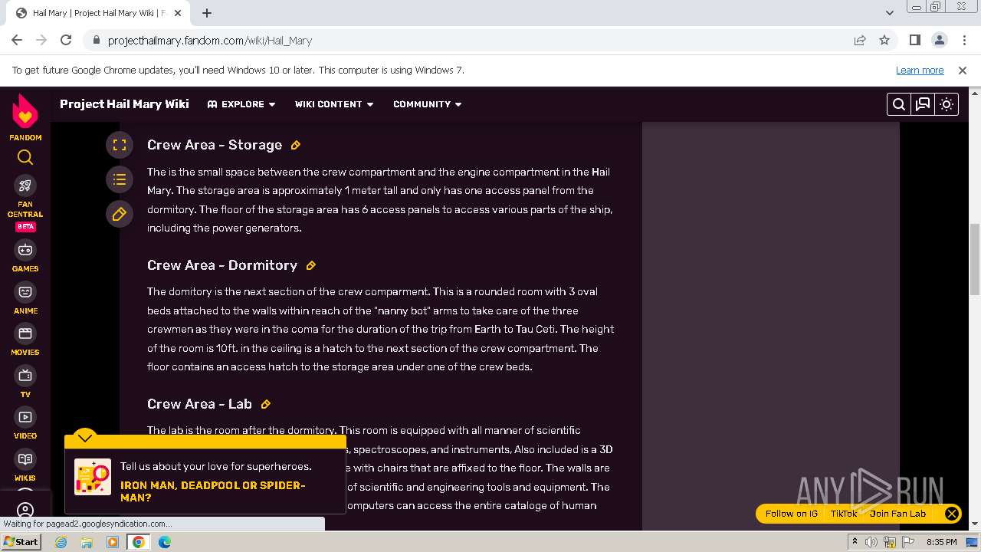Go to Video section icon
This screenshot has height=552, width=981.
(25, 417)
